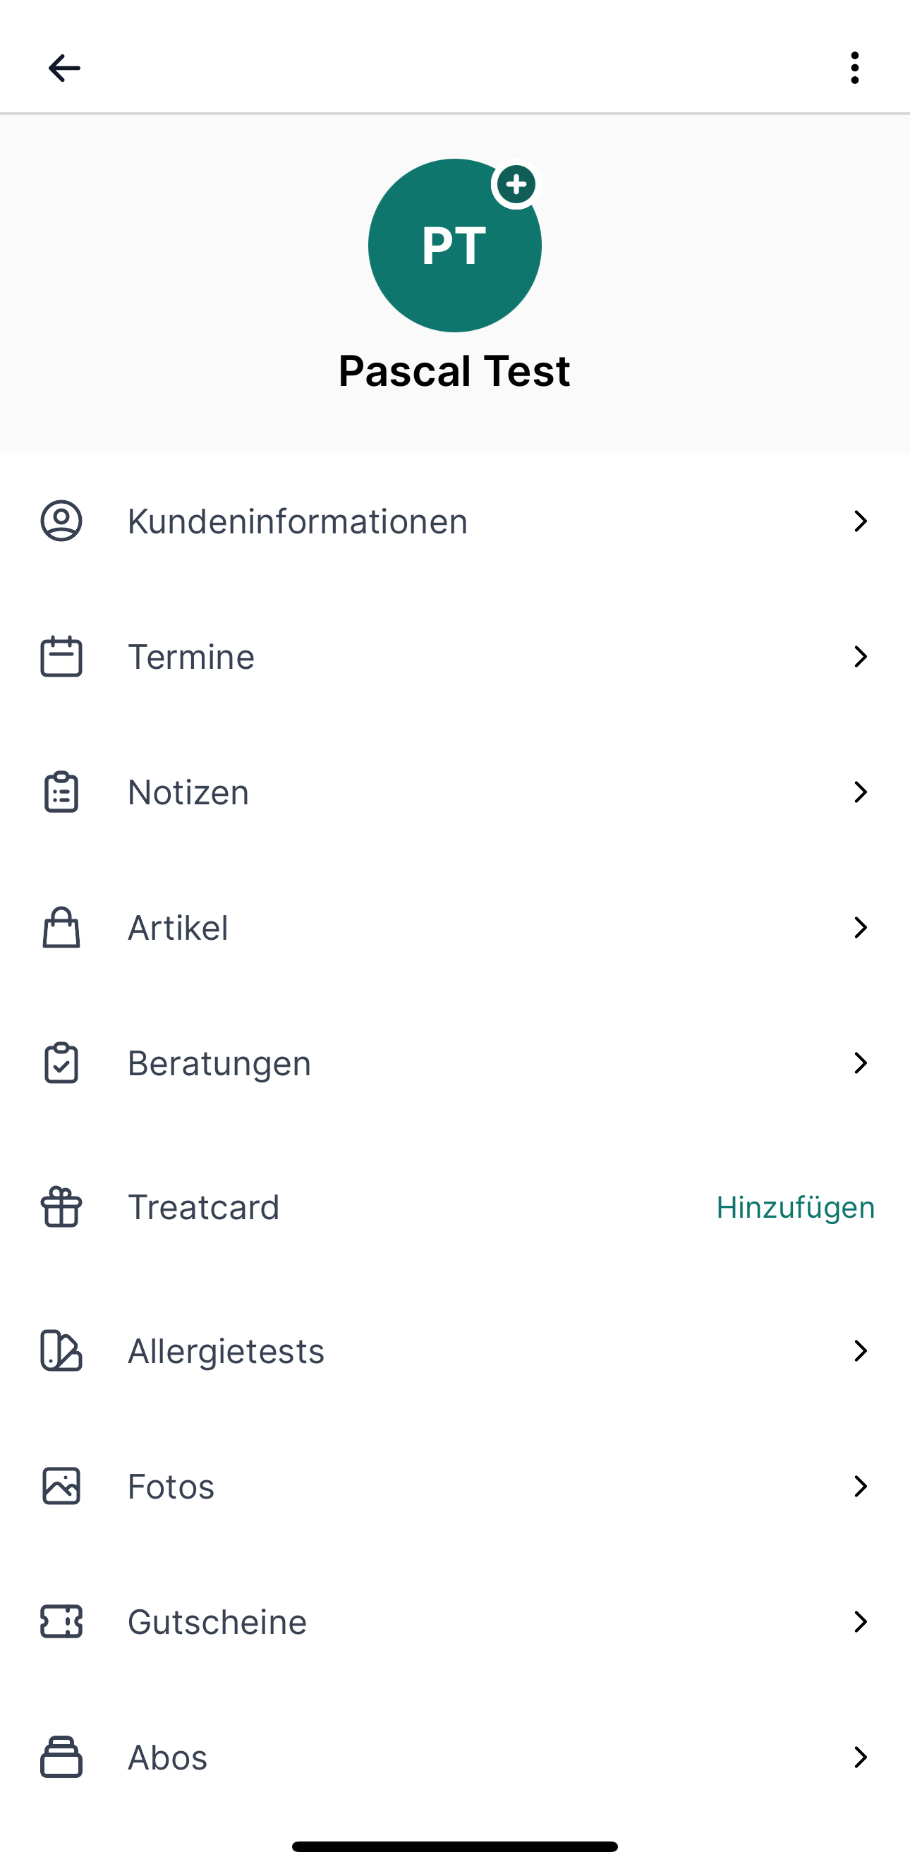Expand Beratungen using the chevron arrow
Image resolution: width=910 pixels, height=1869 pixels.
tap(861, 1063)
